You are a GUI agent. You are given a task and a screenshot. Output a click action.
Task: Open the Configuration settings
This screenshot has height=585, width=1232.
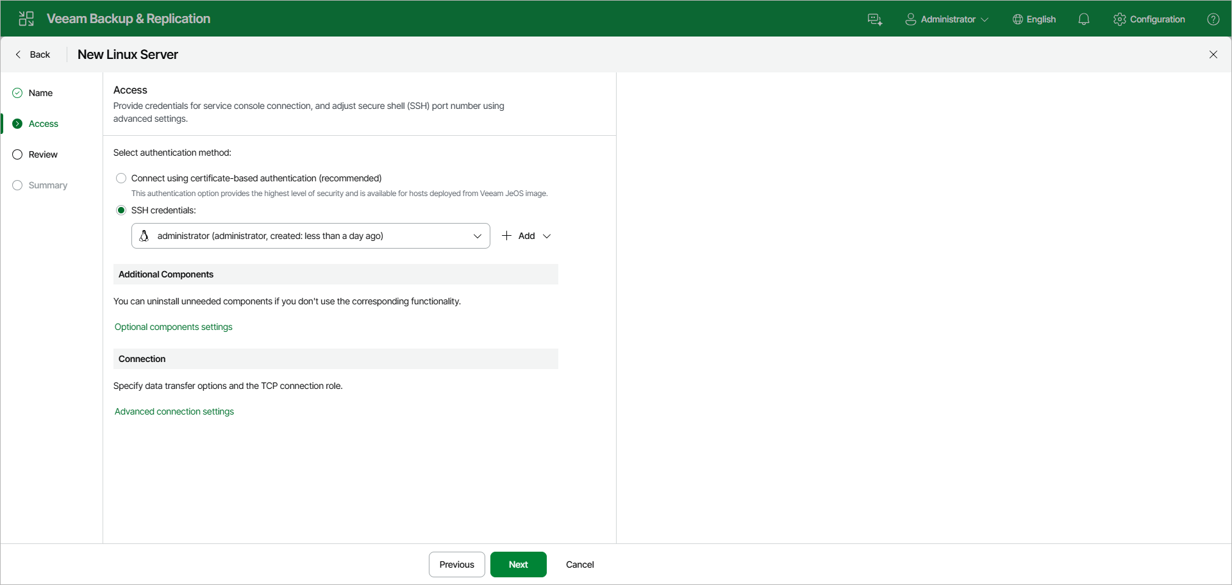pos(1149,19)
